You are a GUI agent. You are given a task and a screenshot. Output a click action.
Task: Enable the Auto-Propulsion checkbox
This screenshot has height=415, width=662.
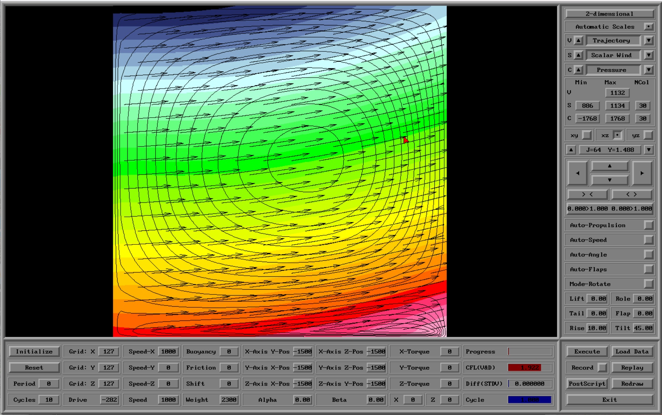tap(648, 225)
